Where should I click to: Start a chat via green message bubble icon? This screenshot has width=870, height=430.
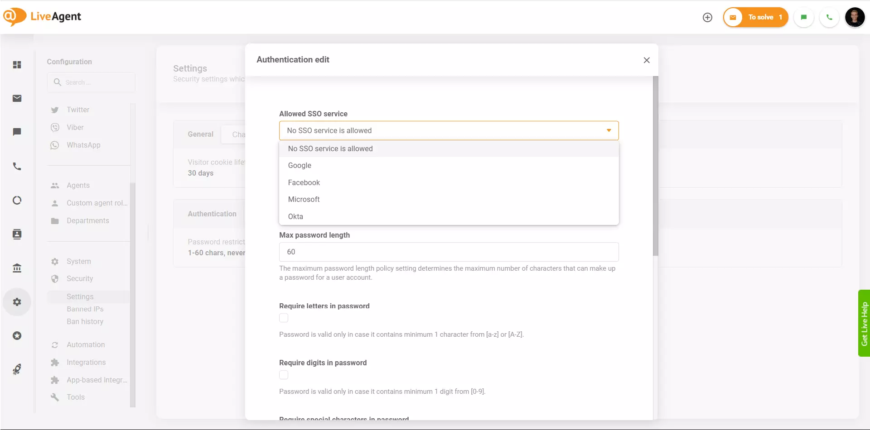804,17
